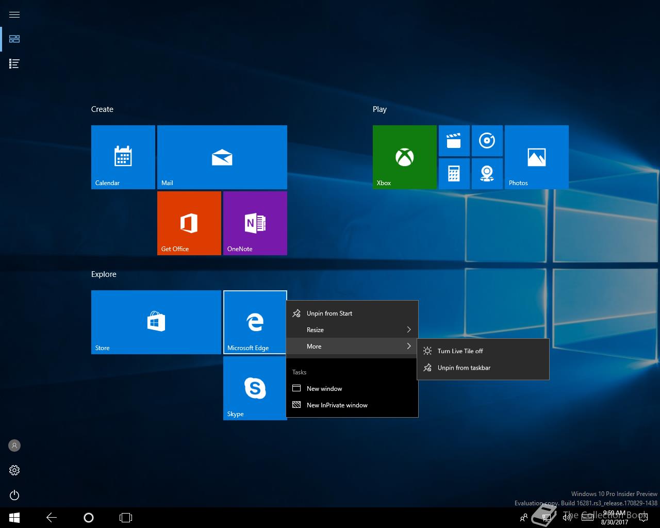Open the Calendar tile
The image size is (660, 528).
point(123,157)
